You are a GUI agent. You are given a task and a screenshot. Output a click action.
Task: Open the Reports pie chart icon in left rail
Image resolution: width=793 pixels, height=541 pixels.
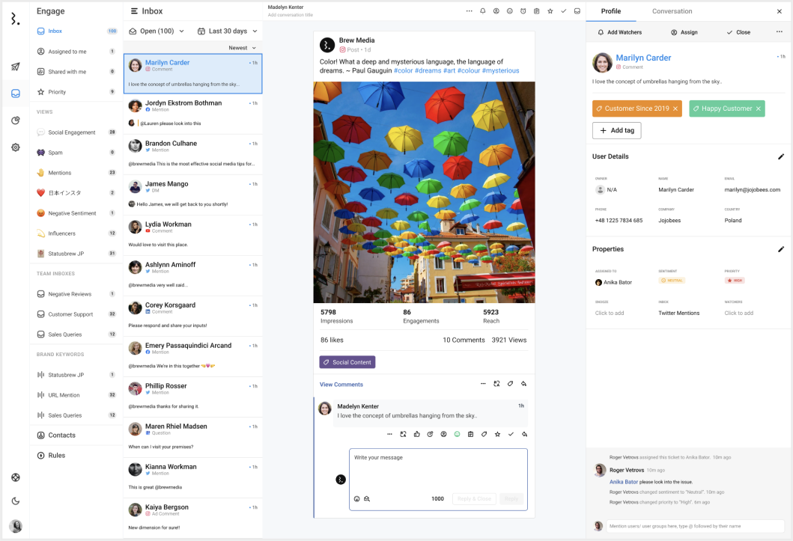[x=16, y=120]
